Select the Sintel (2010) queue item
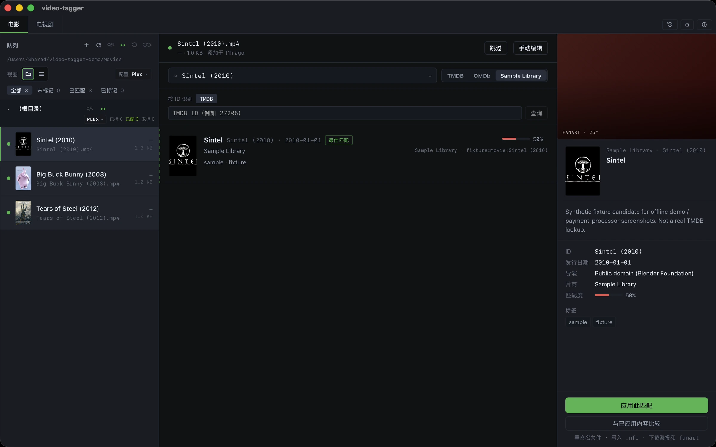This screenshot has height=447, width=716. click(x=80, y=144)
